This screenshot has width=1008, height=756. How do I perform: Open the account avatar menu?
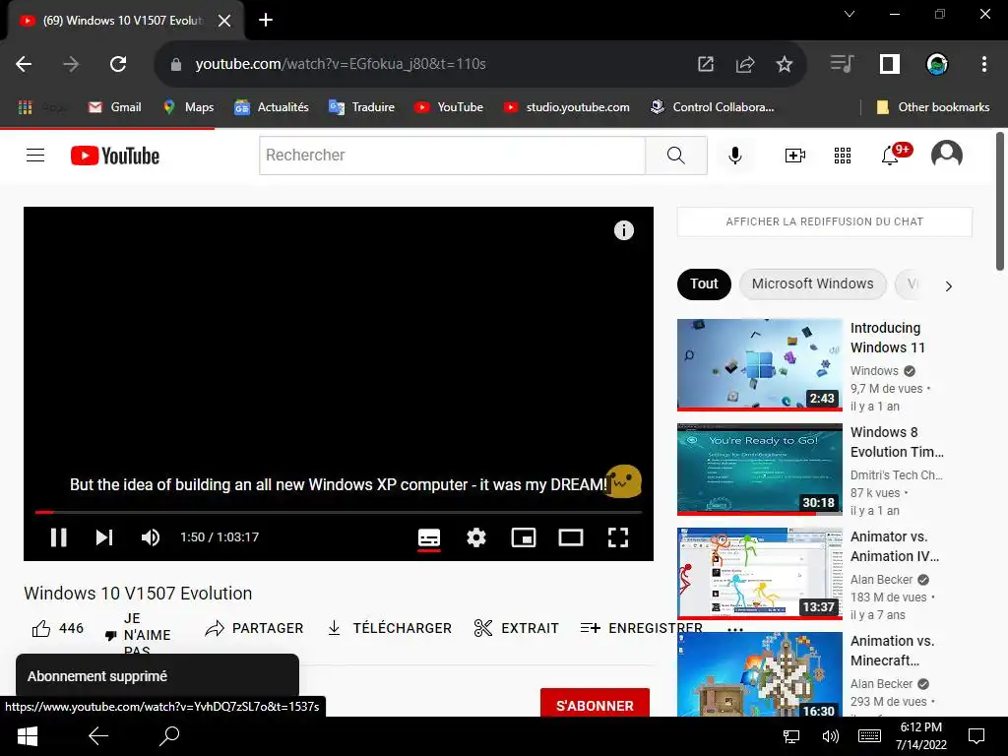(x=946, y=155)
